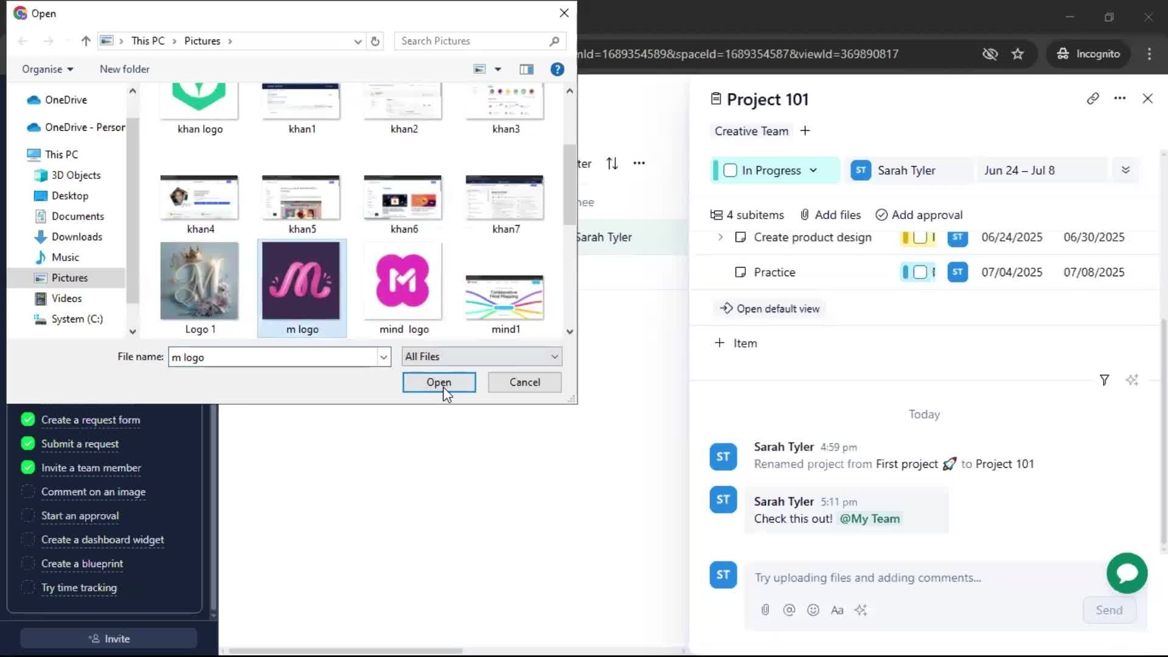The image size is (1168, 657).
Task: Select Desktop in the navigation tree
Action: click(x=69, y=195)
